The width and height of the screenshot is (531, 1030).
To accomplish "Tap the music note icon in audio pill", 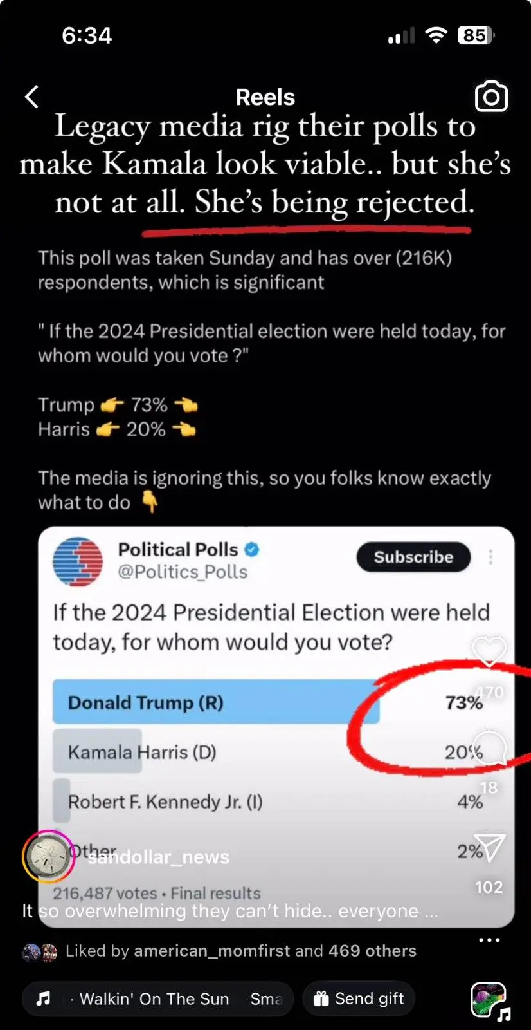I will coord(43,998).
